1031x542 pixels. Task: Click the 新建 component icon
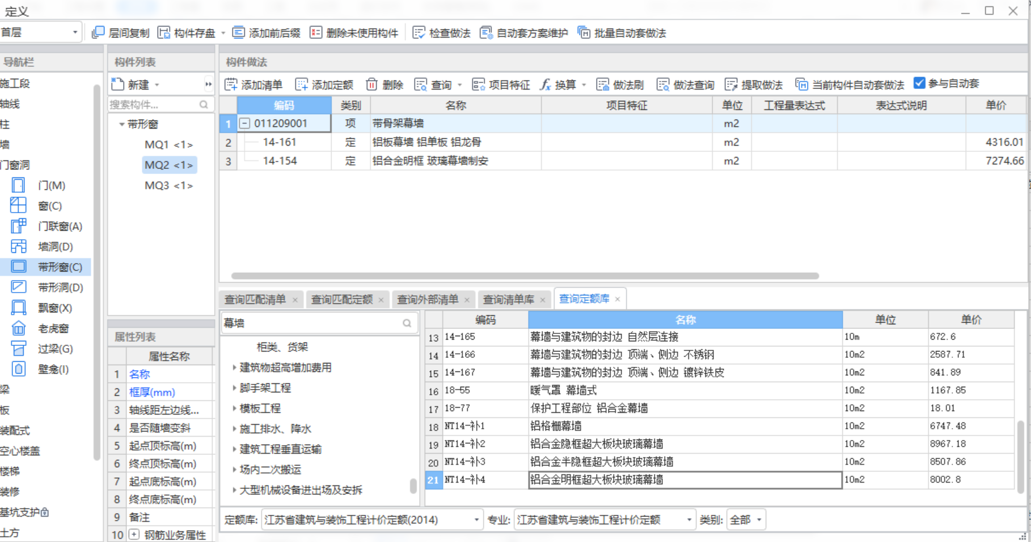[x=118, y=84]
